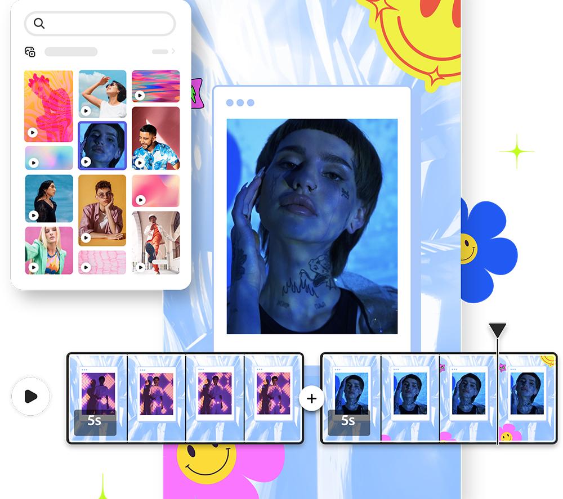Viewport: 563px width, 499px height.
Task: Play icon on pink-orange gradient thumbnail
Action: 140,200
